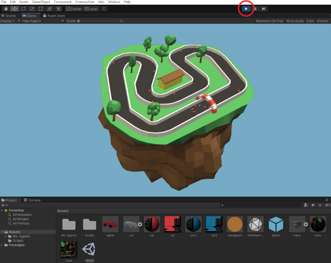Click the Project search field

[x=261, y=205]
